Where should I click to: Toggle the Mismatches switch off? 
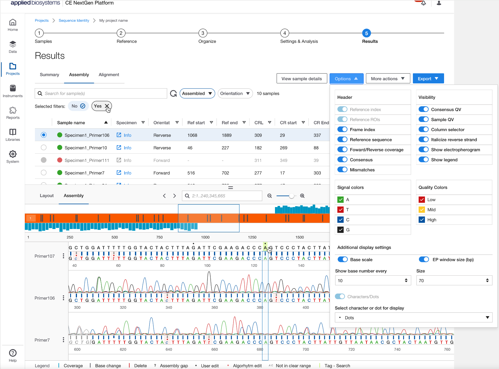tap(342, 170)
